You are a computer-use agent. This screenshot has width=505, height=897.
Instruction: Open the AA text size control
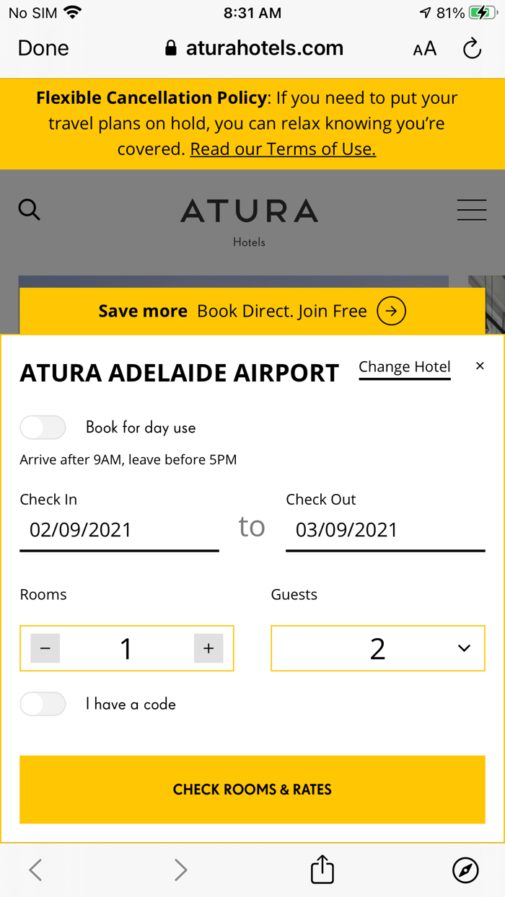424,48
